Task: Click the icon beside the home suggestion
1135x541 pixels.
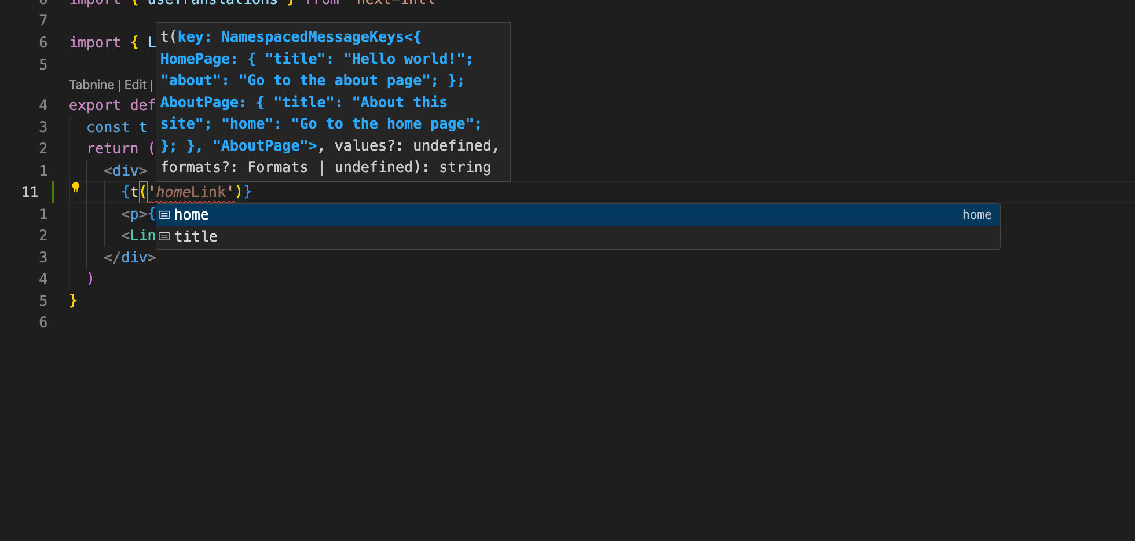Action: [x=164, y=215]
